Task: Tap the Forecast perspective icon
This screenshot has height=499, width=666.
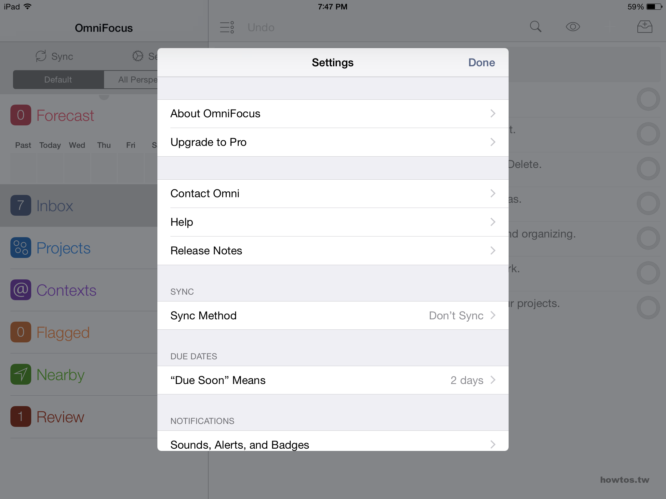Action: pyautogui.click(x=21, y=115)
